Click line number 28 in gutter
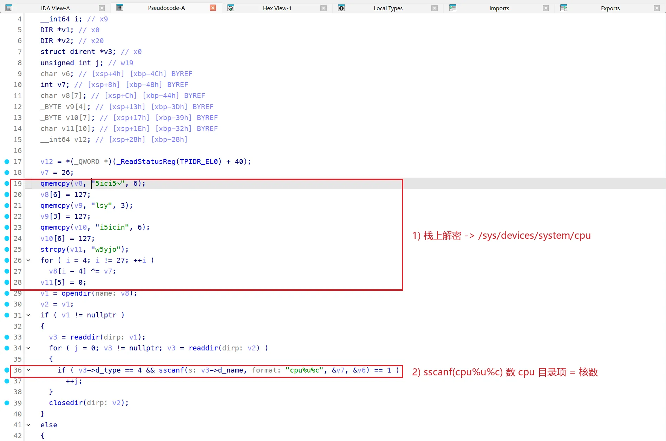The width and height of the screenshot is (666, 441). (18, 282)
